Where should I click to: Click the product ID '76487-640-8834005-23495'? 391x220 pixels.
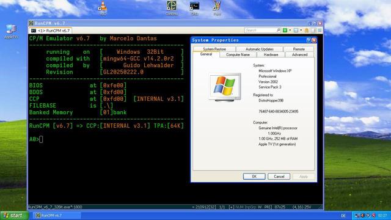[x=279, y=111]
